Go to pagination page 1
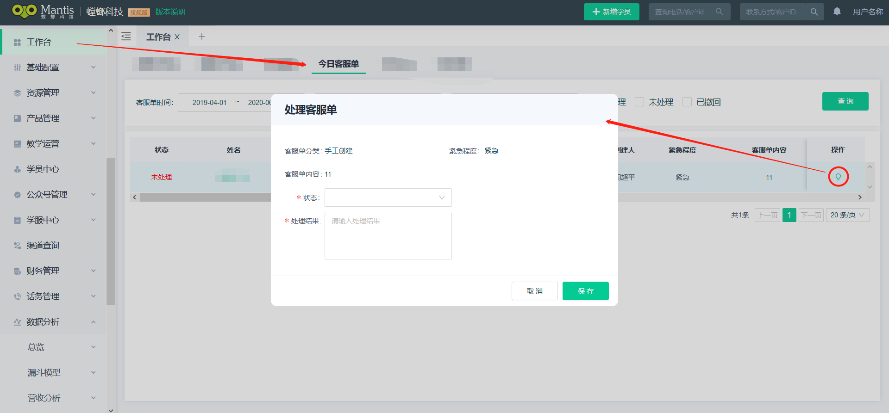This screenshot has height=413, width=889. 789,215
